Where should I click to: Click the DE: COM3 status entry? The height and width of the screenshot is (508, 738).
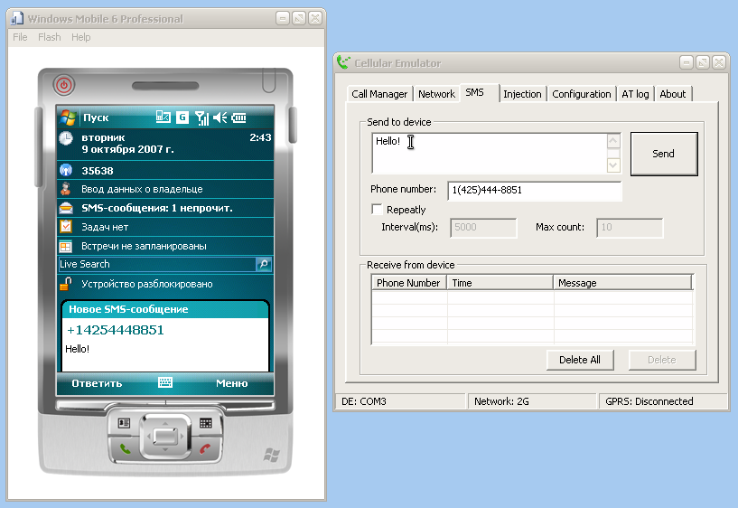tap(400, 401)
